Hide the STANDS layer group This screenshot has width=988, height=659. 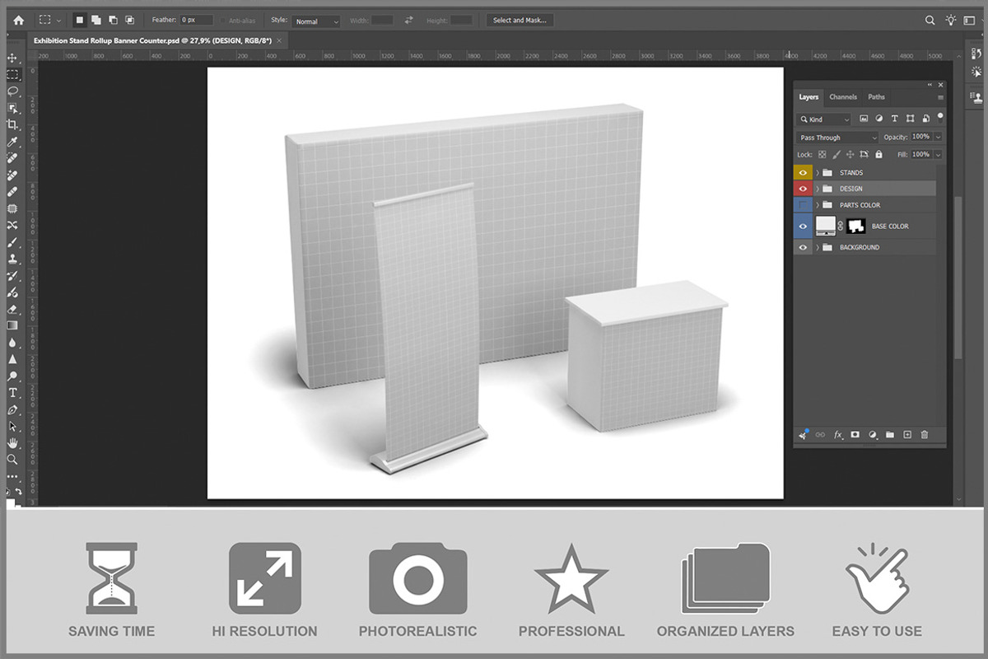tap(803, 173)
